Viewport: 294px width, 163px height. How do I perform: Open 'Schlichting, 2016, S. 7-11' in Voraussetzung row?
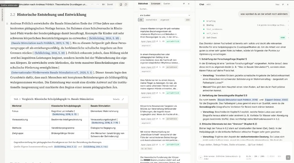[x=105, y=123]
